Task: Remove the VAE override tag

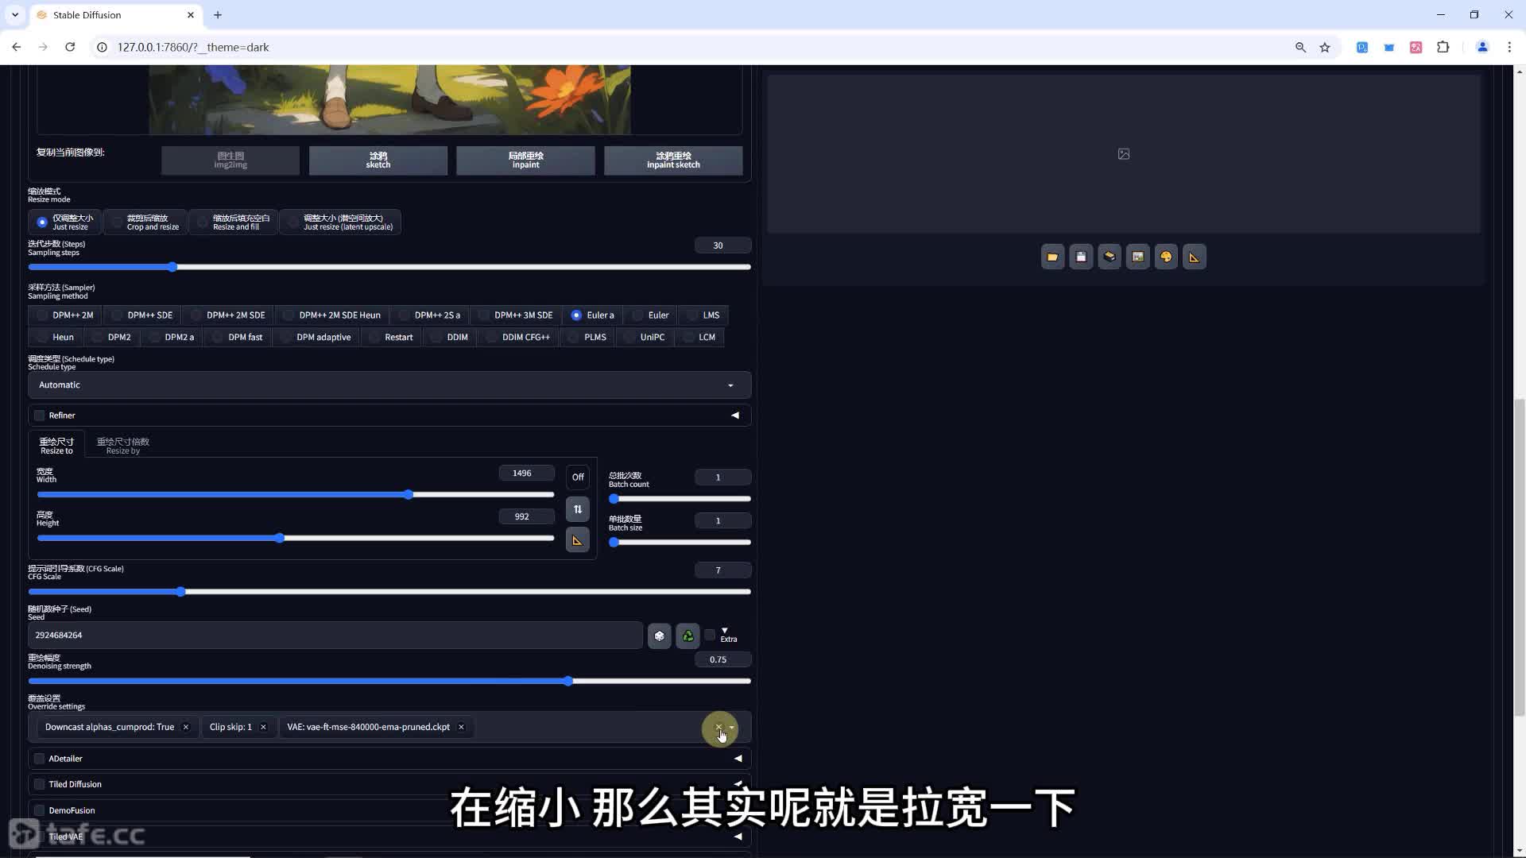Action: [461, 727]
